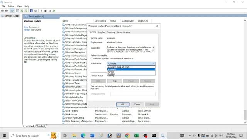Click the Stop button in the dialog
This screenshot has width=247, height=139.
point(115,81)
